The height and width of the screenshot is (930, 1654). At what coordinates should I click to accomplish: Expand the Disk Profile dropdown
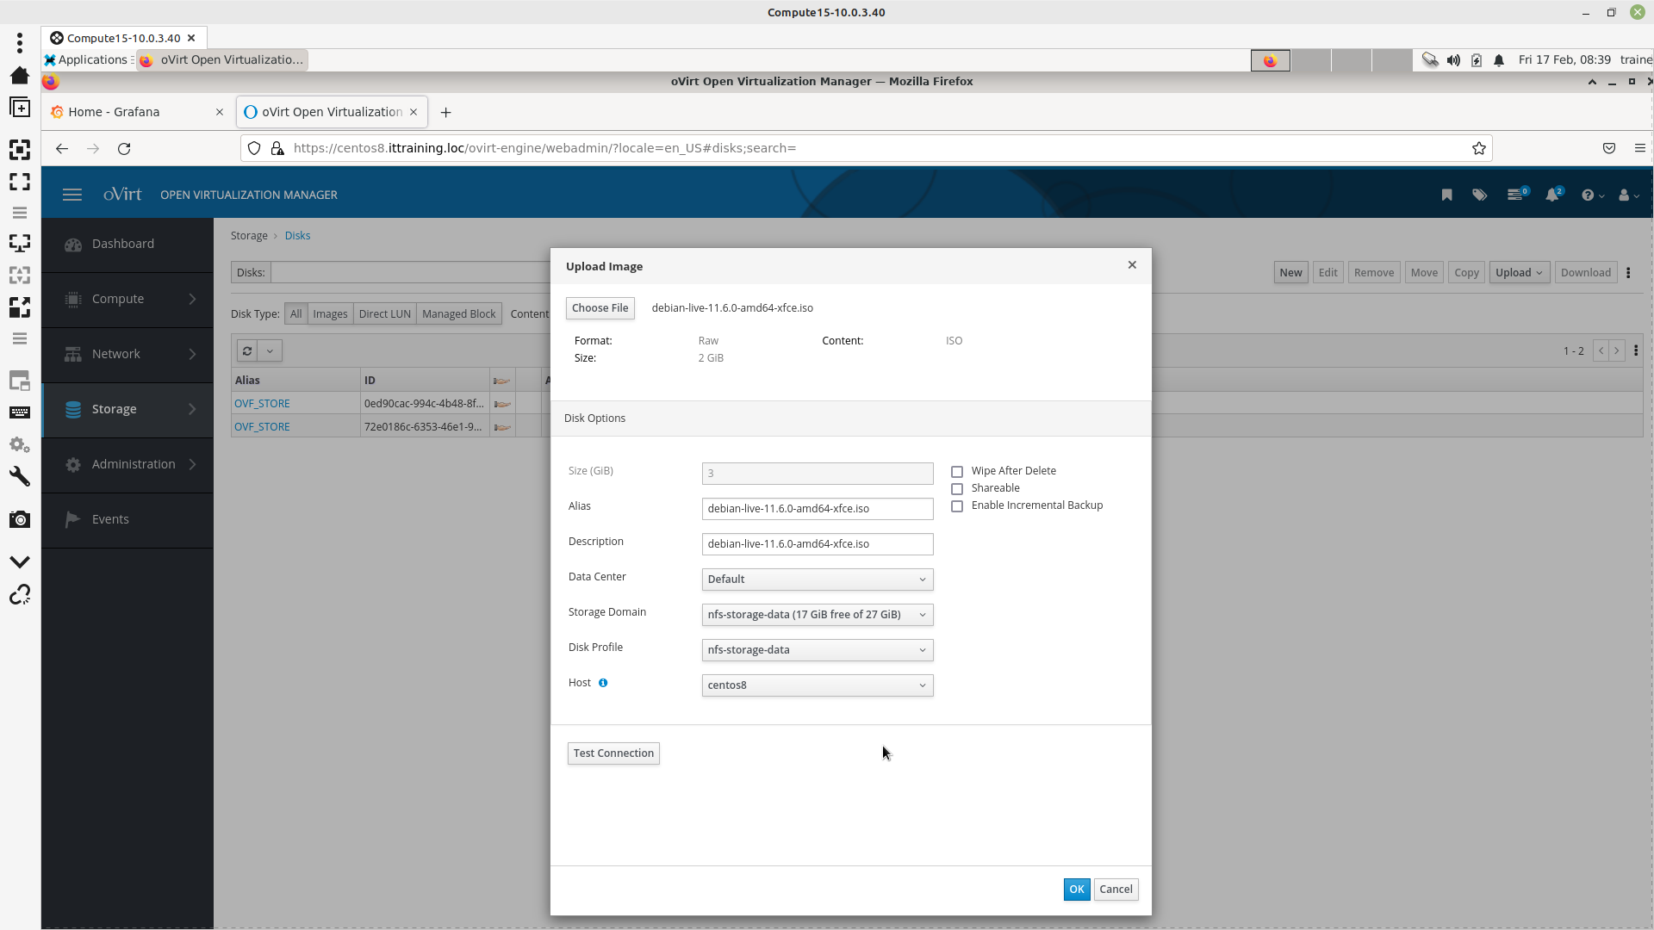(817, 650)
